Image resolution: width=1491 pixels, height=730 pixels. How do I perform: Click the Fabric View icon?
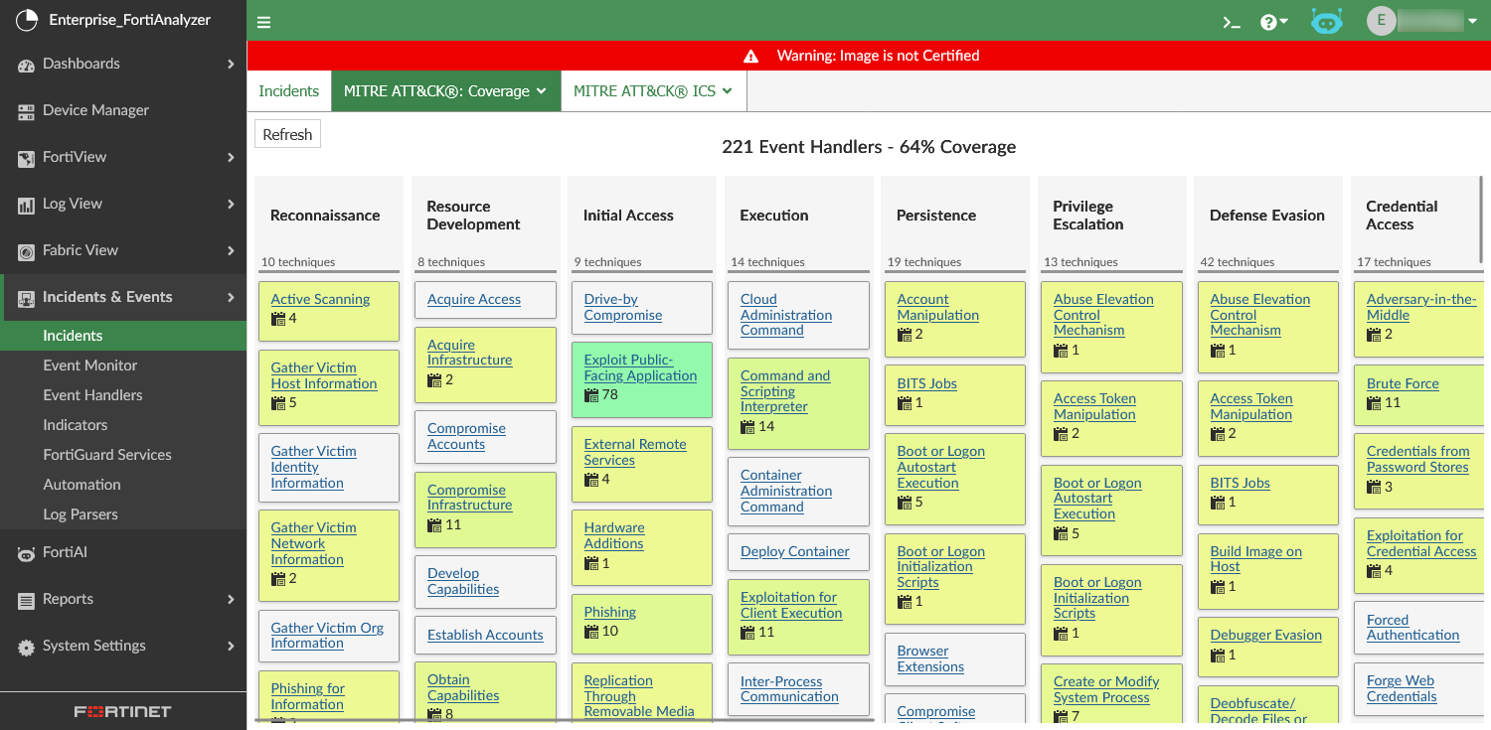(27, 251)
